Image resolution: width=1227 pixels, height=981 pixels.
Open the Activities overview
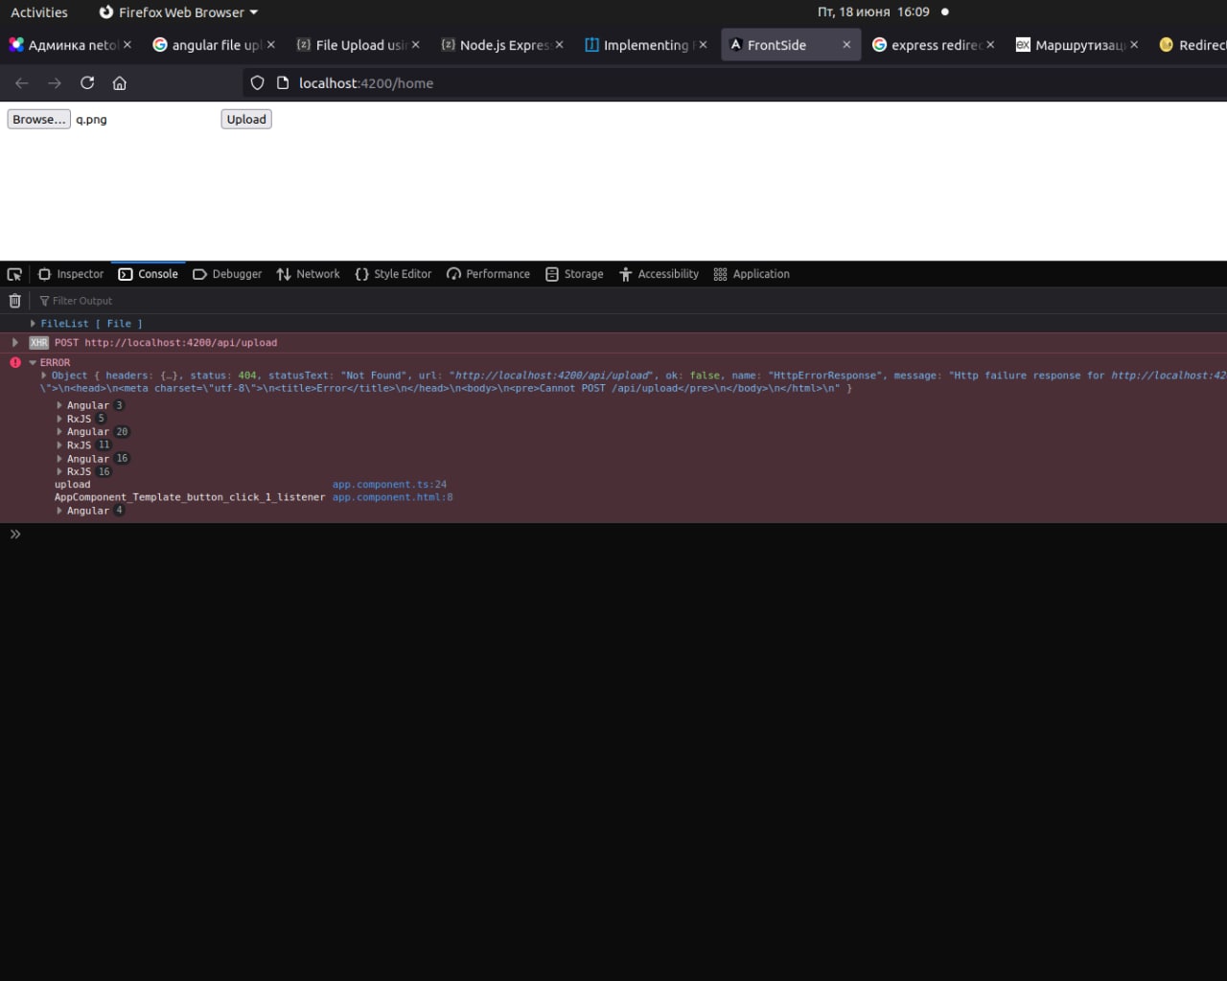pos(39,12)
